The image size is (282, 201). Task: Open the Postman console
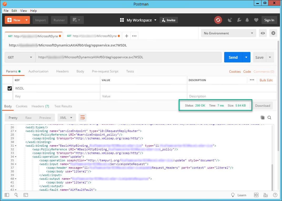[x=26, y=195]
